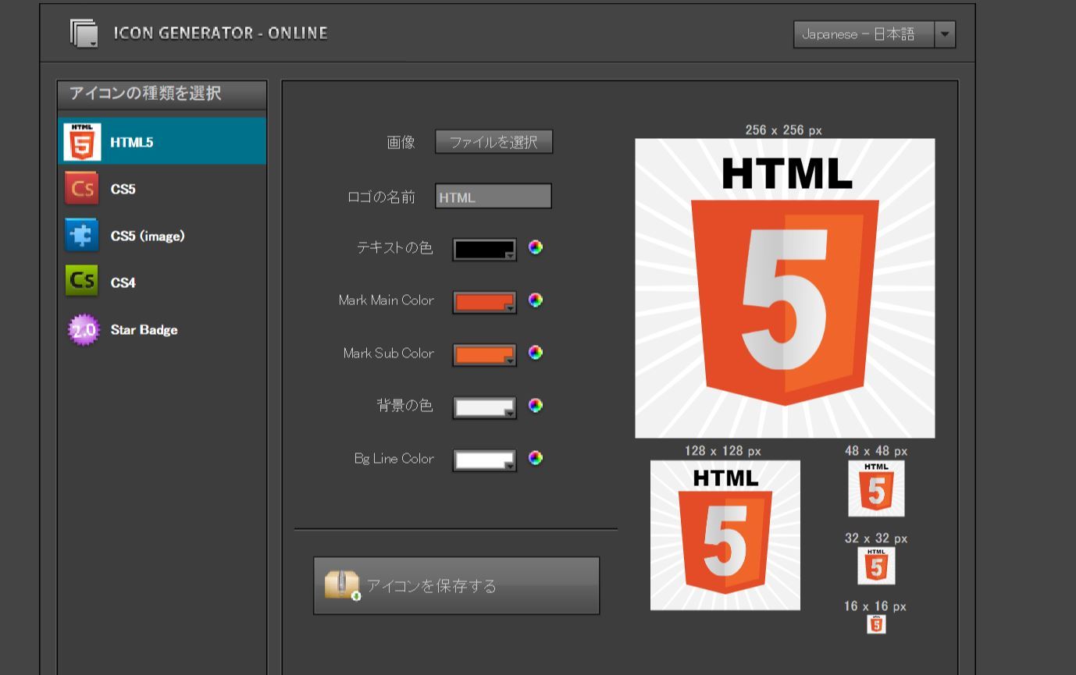
Task: Click the ファイルを選択 button
Action: click(493, 142)
